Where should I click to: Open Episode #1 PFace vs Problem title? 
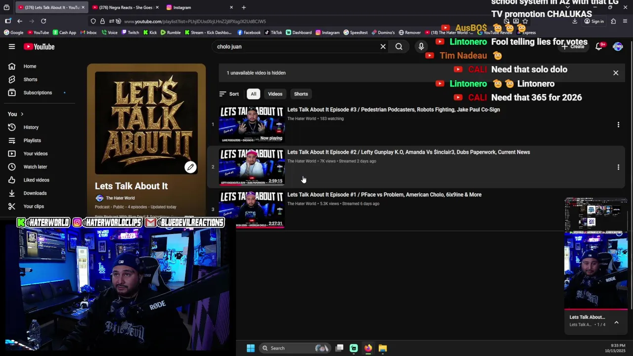coord(384,195)
